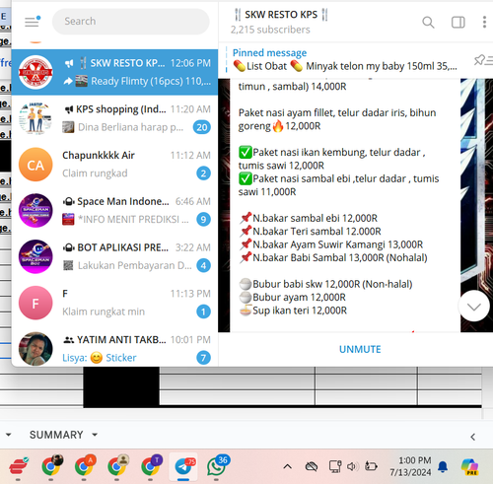Open the volume speaker tray icon

click(x=352, y=466)
